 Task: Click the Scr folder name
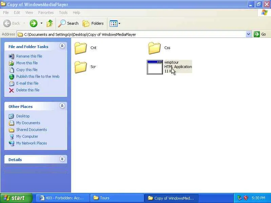coord(93,67)
